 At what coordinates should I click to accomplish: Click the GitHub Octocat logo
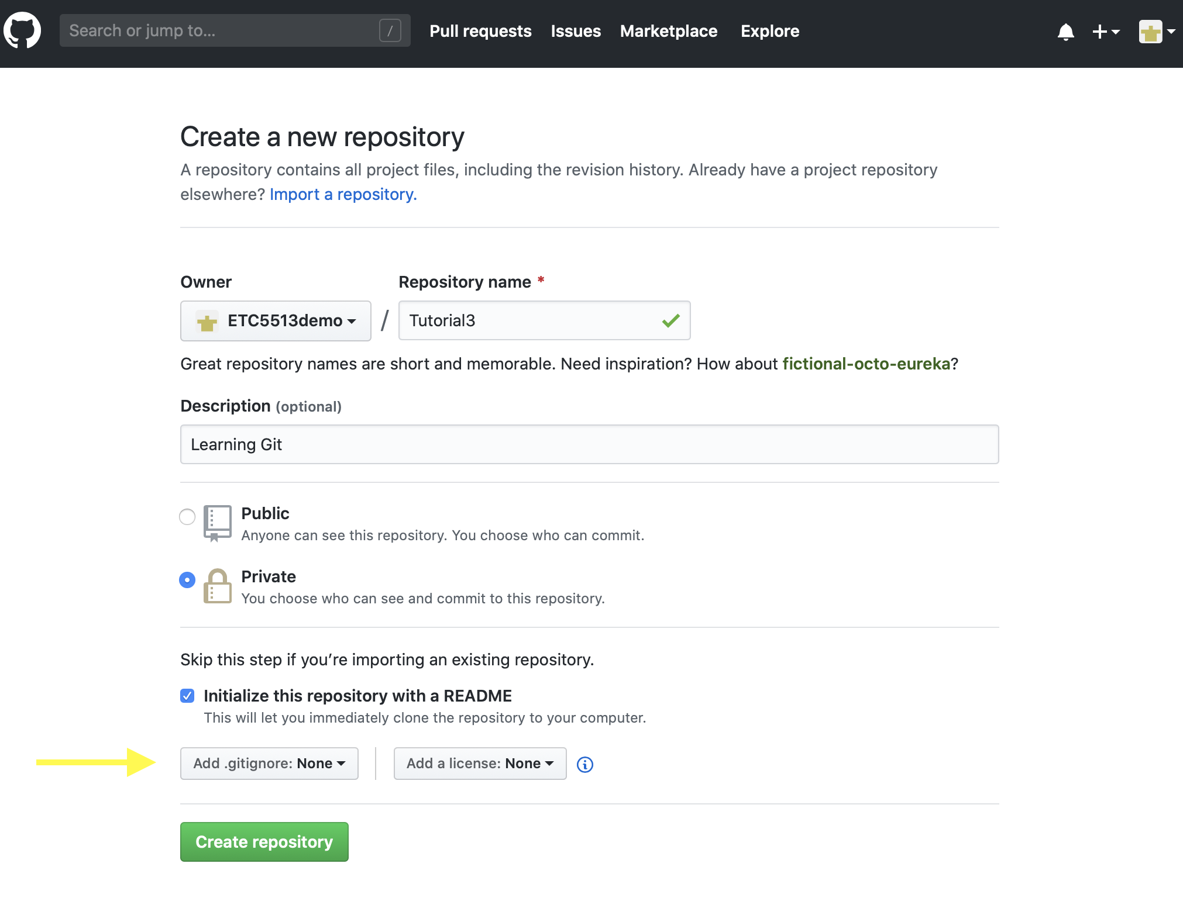[x=22, y=30]
